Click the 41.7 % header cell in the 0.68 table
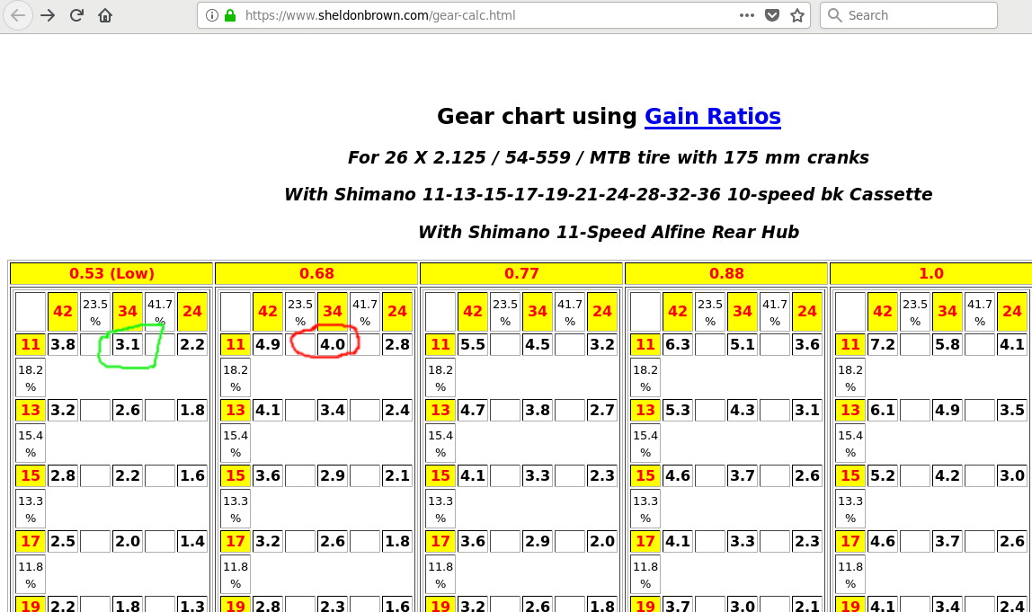 [365, 311]
